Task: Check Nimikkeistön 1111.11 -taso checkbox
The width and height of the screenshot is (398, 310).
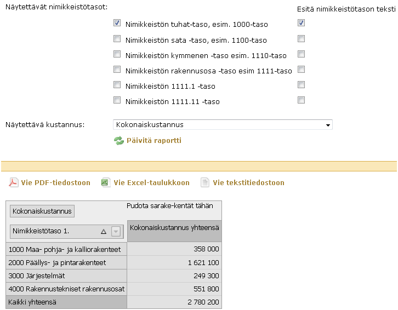Action: pyautogui.click(x=117, y=100)
